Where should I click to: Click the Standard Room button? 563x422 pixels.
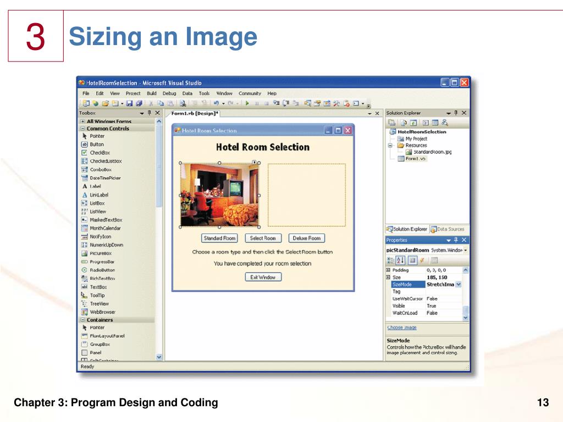coord(219,238)
